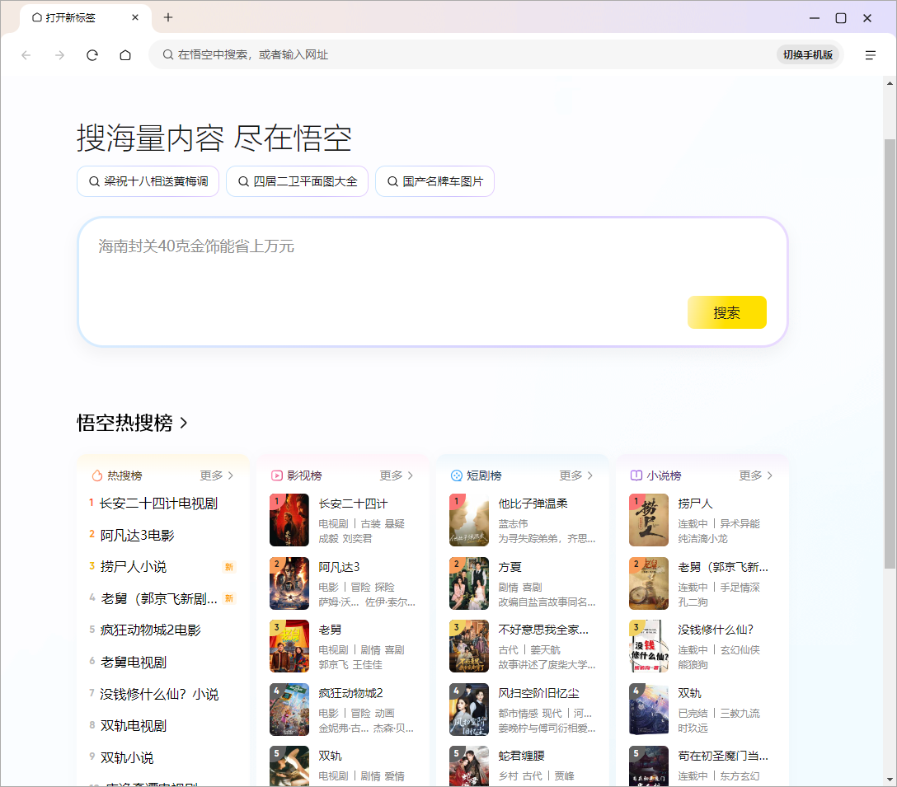897x787 pixels.
Task: Switch to mobile version with 切换手机版
Action: tap(808, 54)
